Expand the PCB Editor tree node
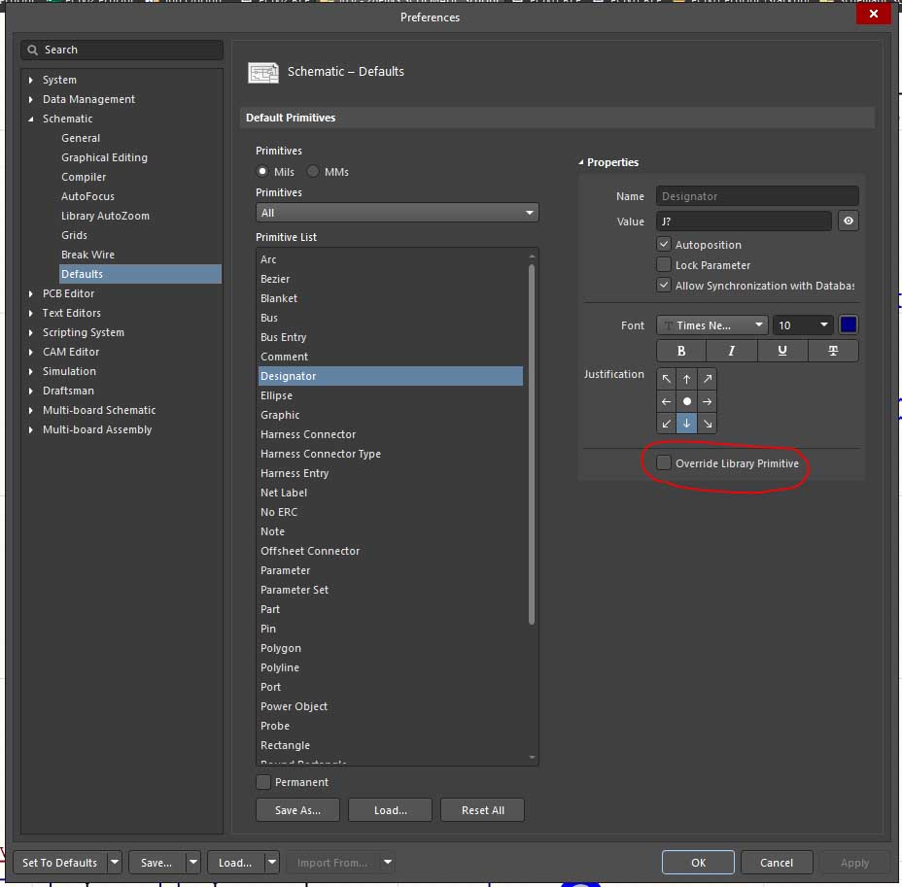The image size is (902, 887). (31, 293)
